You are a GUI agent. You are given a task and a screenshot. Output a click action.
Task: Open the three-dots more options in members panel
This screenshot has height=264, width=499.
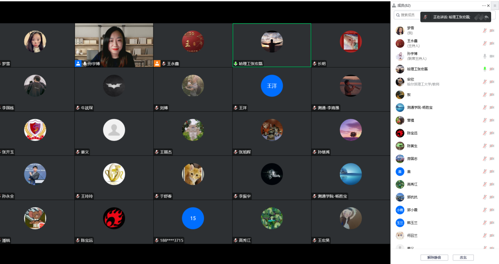484,5
